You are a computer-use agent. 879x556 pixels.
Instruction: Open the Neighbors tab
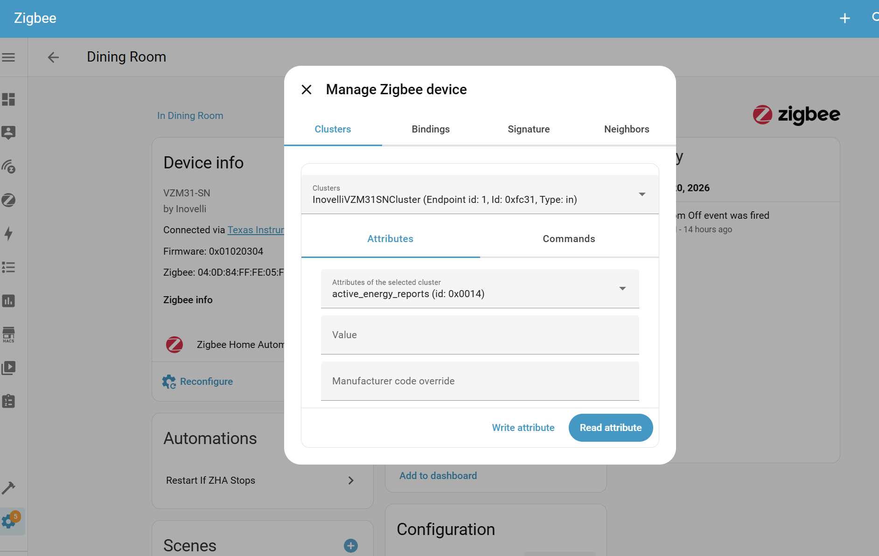point(626,129)
